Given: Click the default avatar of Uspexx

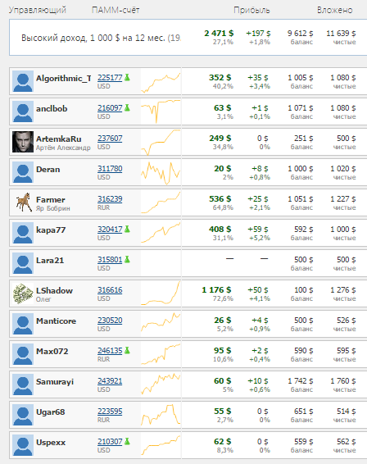Looking at the screenshot, I should pyautogui.click(x=23, y=445).
